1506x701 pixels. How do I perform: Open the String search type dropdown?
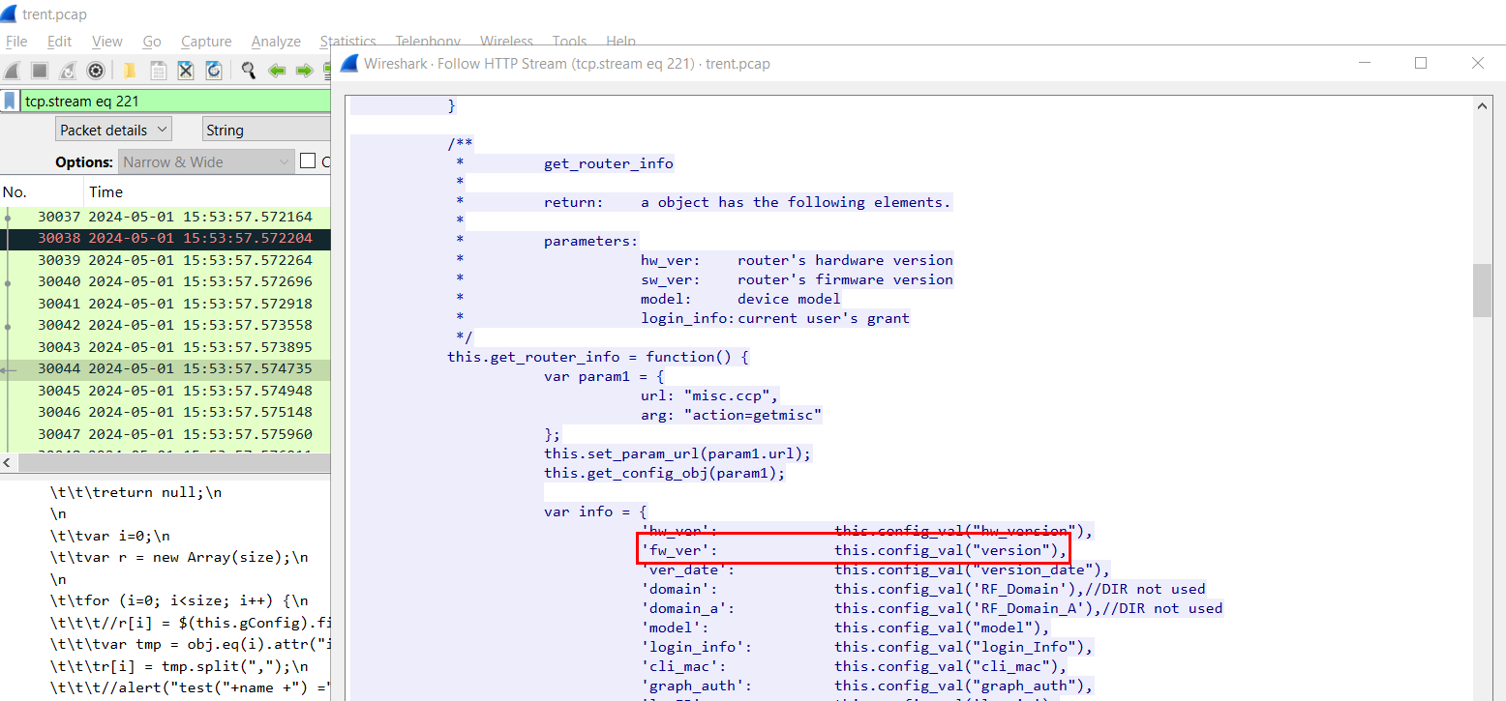pos(263,130)
